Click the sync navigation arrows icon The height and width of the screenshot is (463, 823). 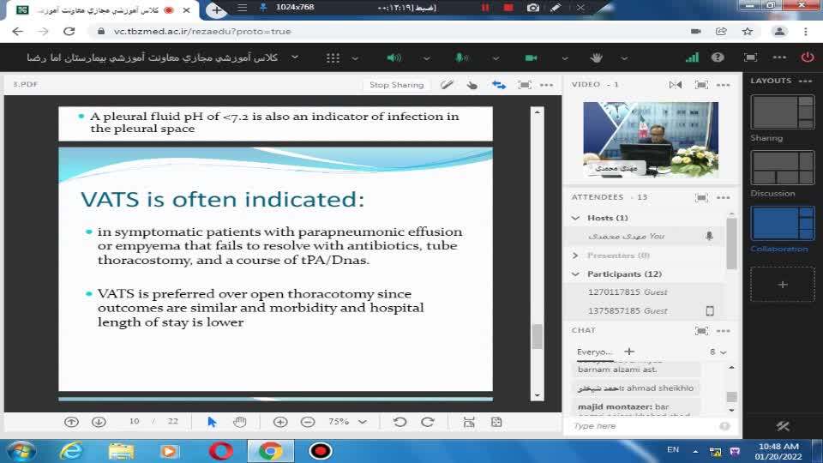pos(498,85)
